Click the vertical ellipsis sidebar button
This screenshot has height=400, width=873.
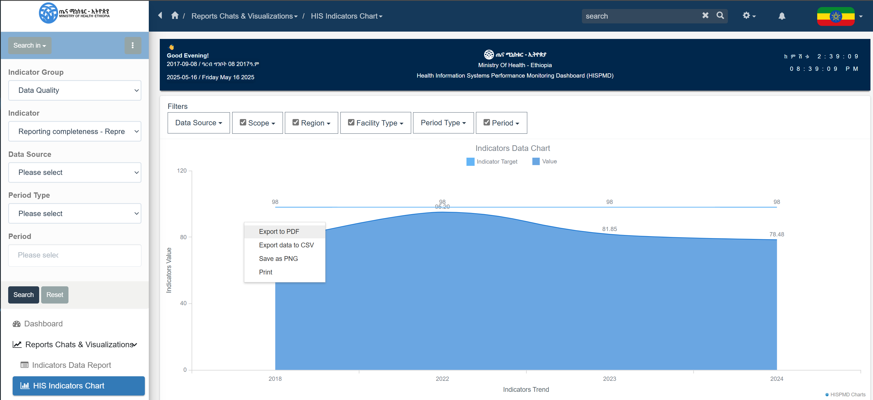[x=132, y=45]
